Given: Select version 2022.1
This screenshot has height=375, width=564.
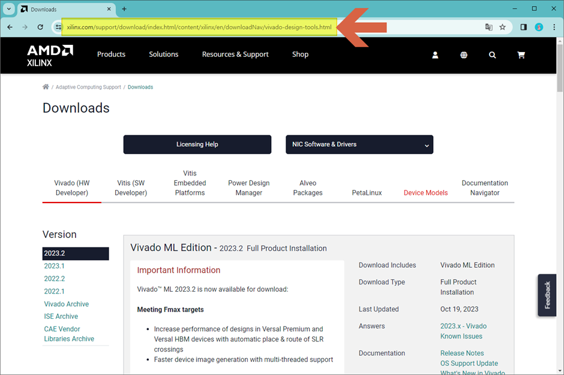Looking at the screenshot, I should pos(55,291).
